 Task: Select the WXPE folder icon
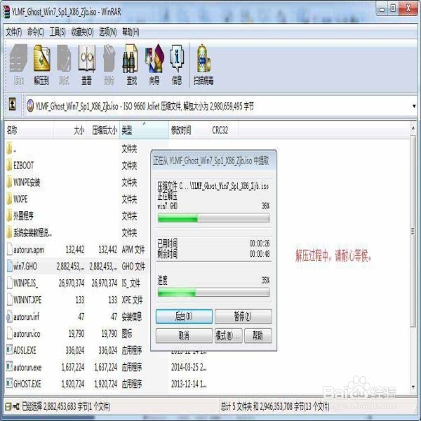[9, 199]
